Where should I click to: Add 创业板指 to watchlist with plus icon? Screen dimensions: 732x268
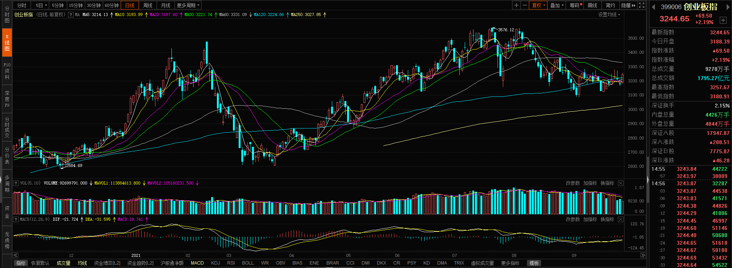[723, 20]
